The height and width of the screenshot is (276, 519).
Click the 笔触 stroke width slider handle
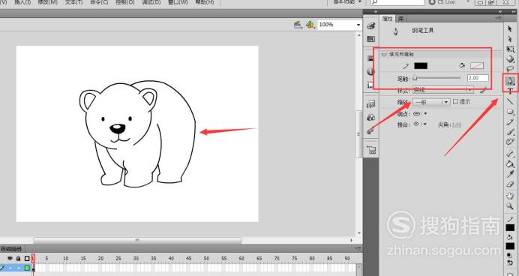coord(415,78)
